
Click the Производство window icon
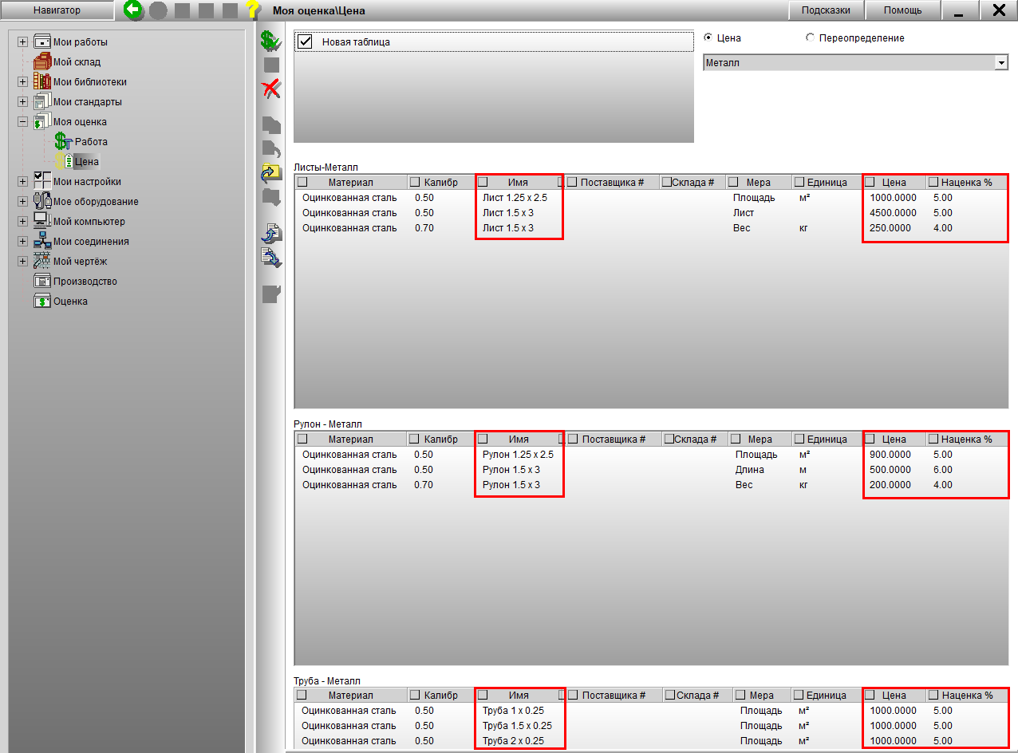point(42,281)
